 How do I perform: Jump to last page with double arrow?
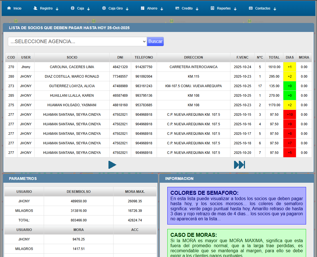(239, 165)
